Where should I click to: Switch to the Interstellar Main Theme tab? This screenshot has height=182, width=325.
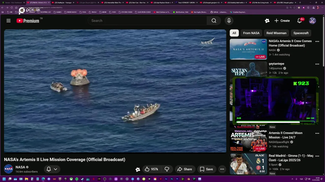click(113, 3)
